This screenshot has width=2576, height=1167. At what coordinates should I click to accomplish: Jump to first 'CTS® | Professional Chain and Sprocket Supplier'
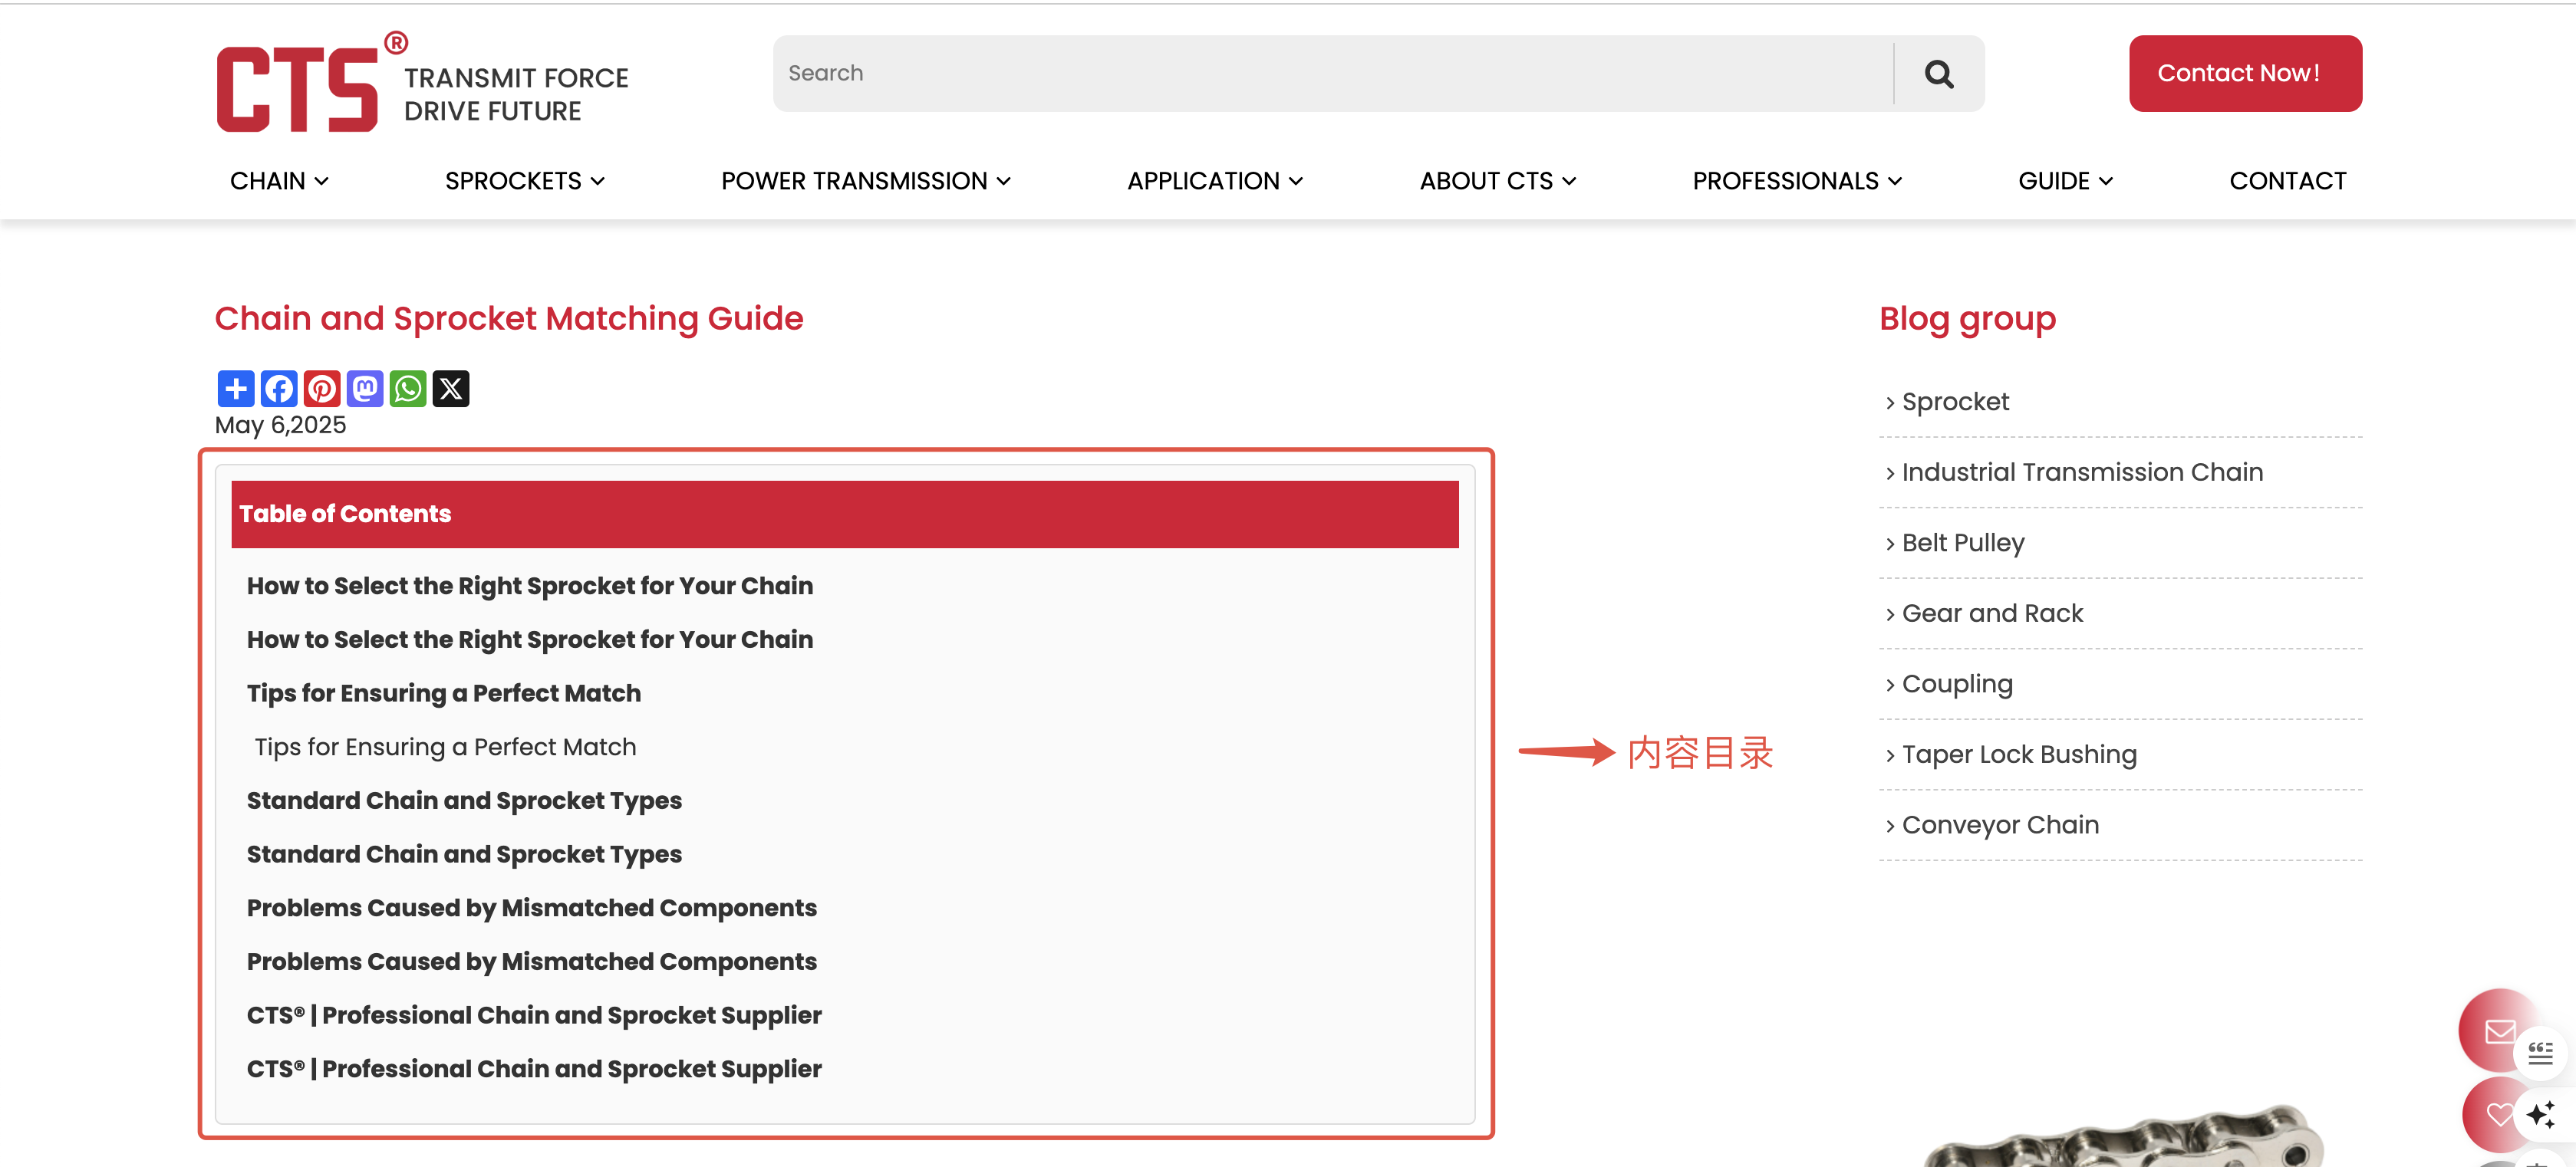pyautogui.click(x=534, y=1015)
